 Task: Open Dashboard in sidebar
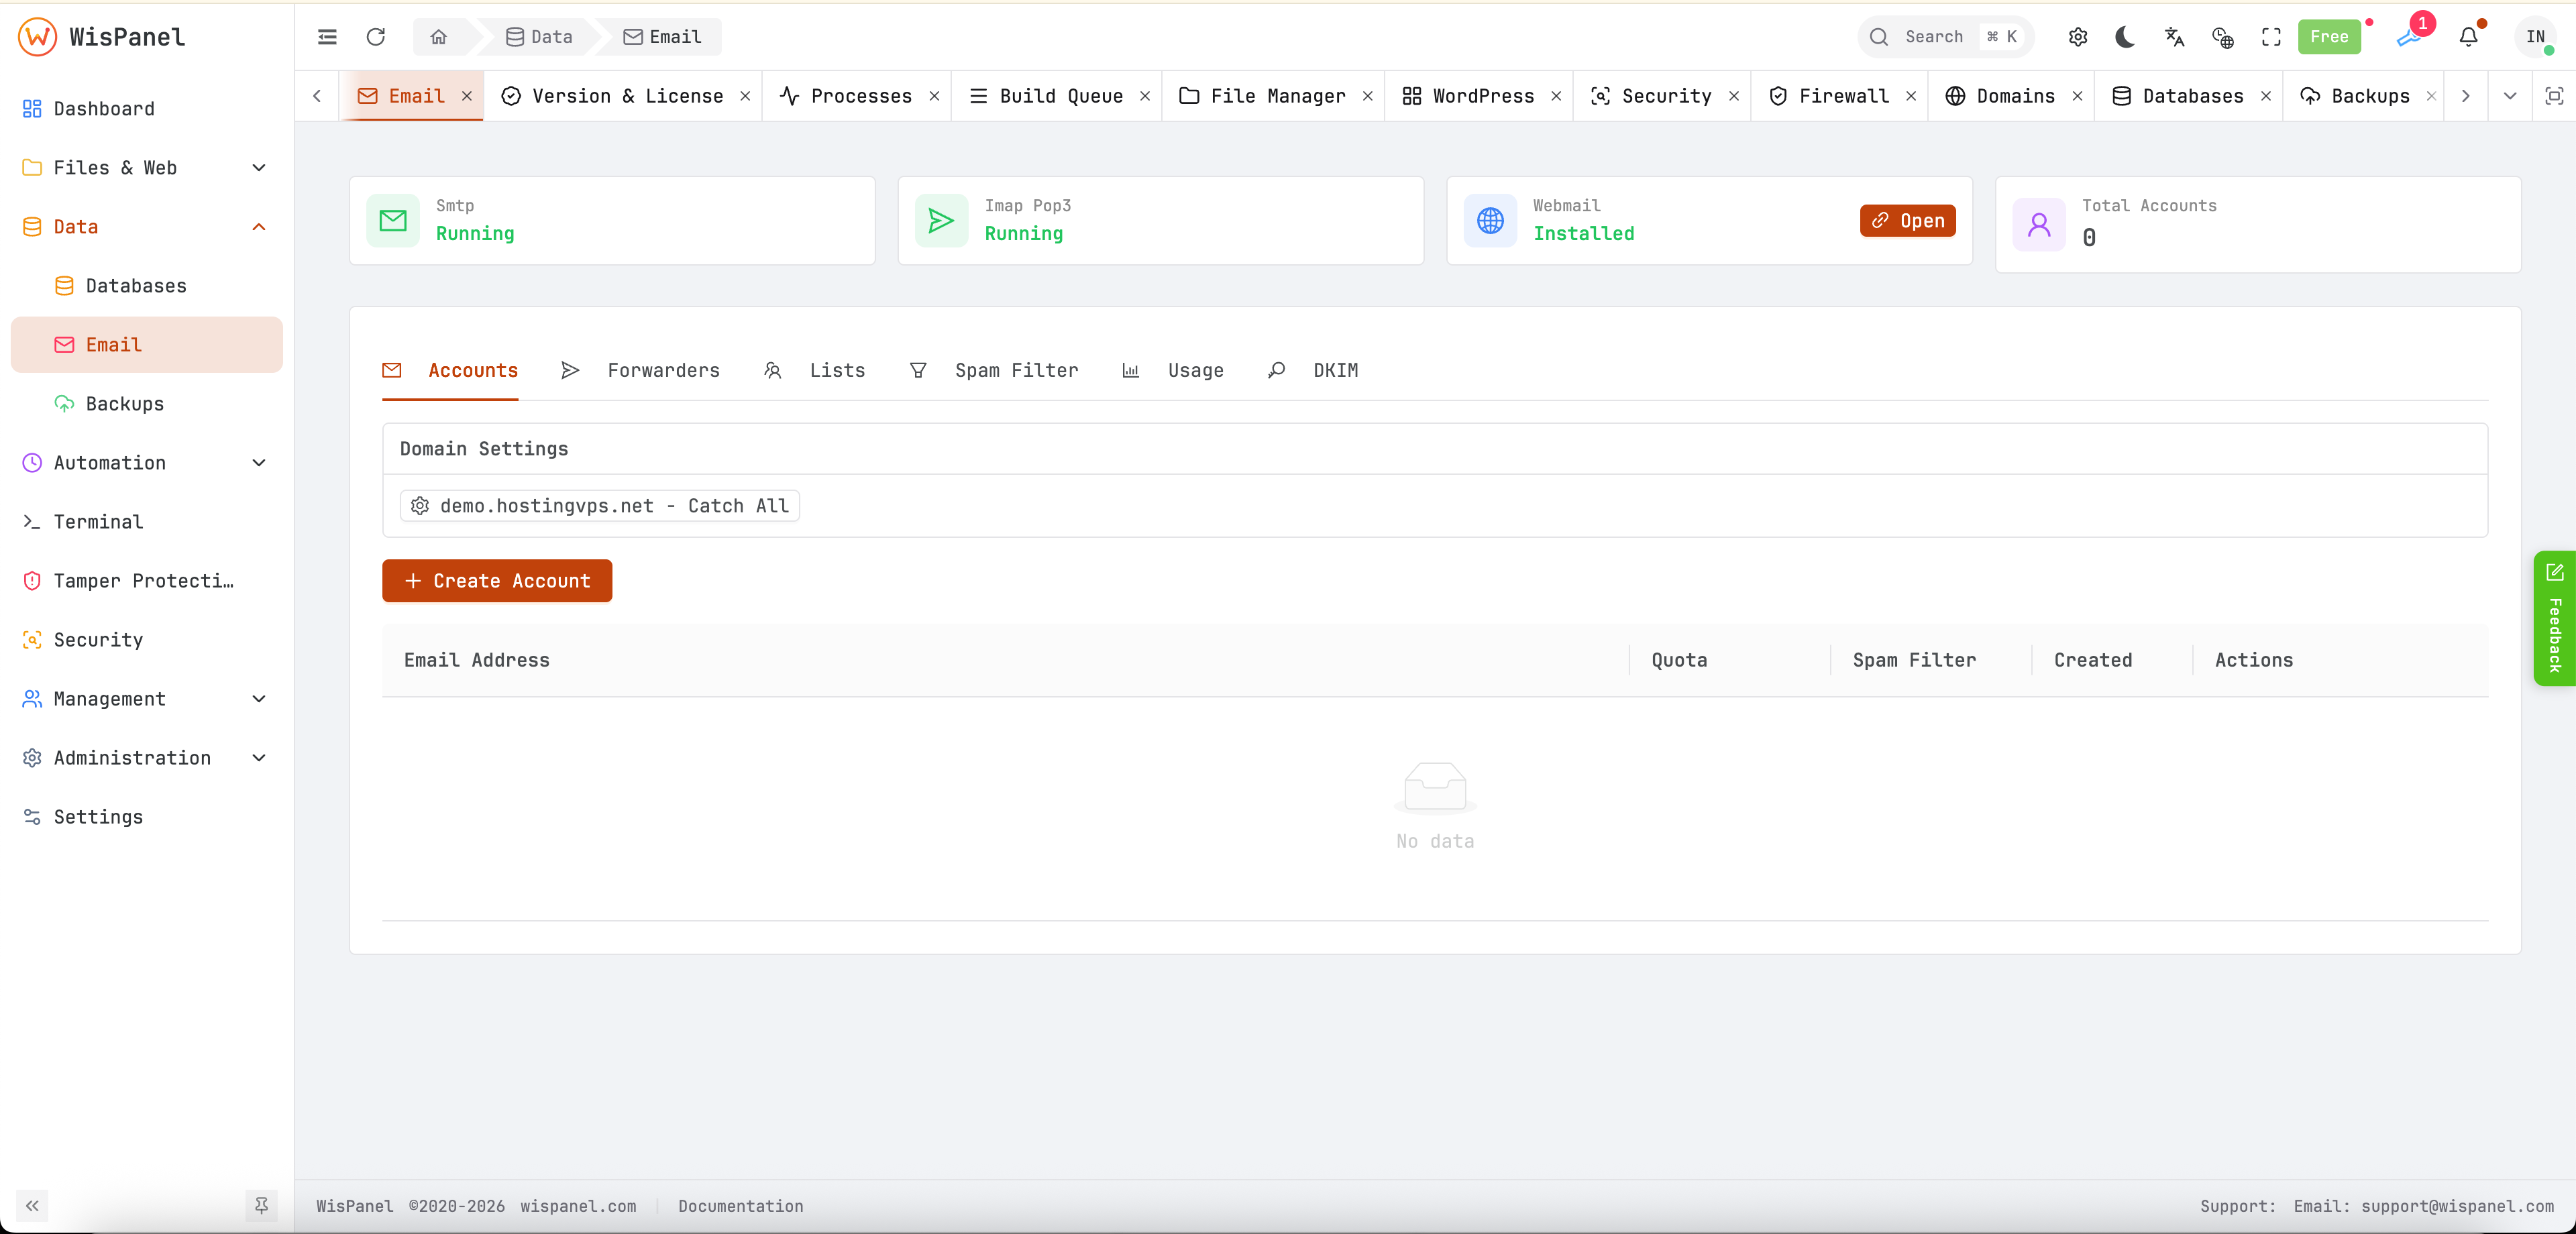click(147, 108)
